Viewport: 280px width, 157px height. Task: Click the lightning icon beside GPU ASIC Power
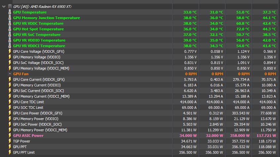click(9, 136)
